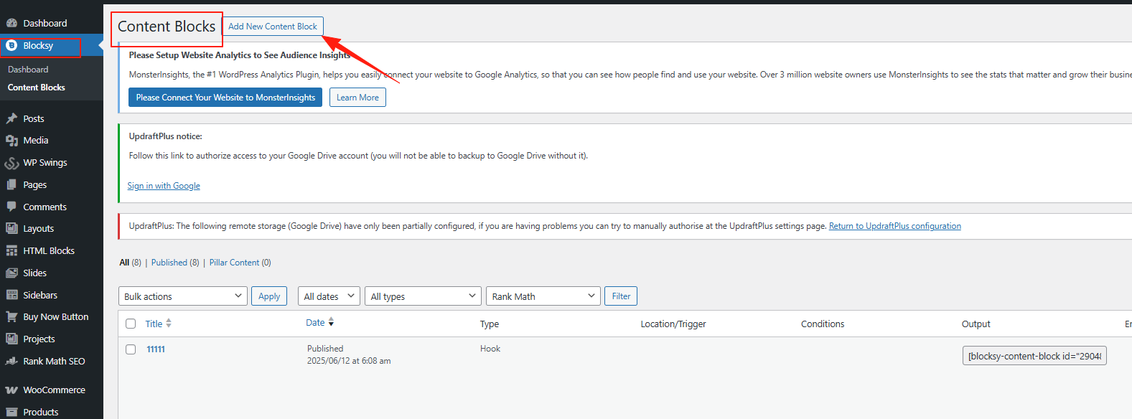Click the Add New Content Block button
The image size is (1132, 419).
coord(273,27)
